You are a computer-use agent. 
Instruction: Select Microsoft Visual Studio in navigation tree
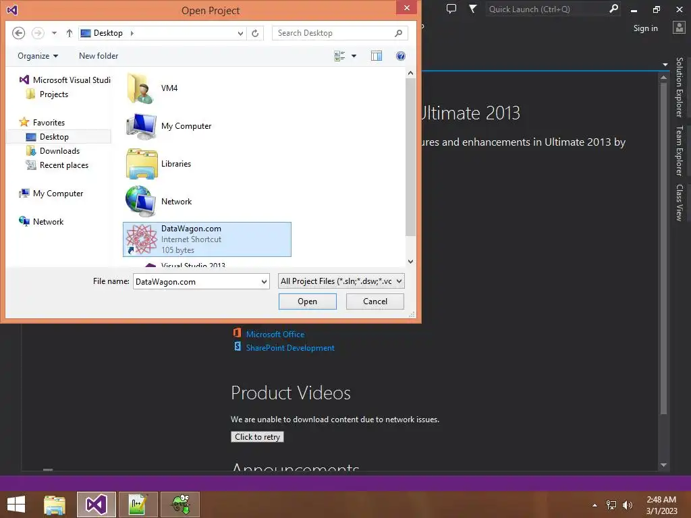pyautogui.click(x=65, y=80)
